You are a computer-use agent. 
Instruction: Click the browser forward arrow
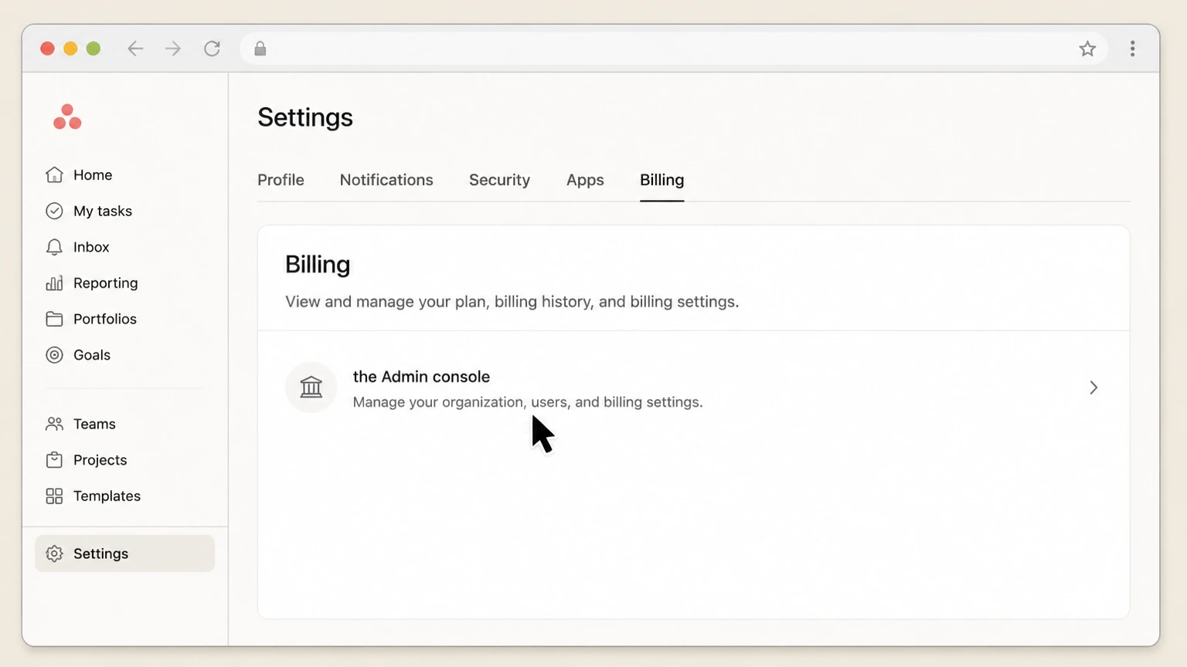click(x=173, y=49)
